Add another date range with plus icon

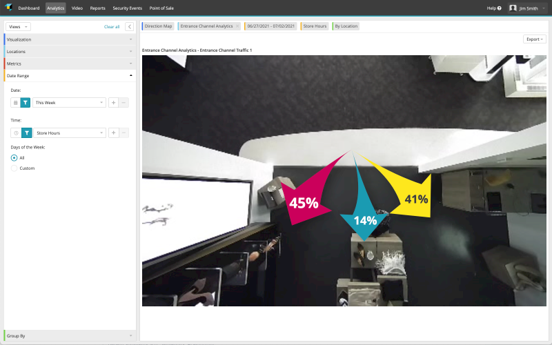(x=113, y=102)
